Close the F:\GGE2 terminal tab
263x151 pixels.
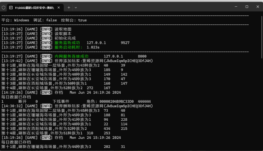(59, 8)
